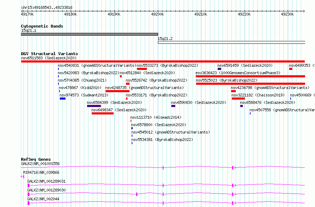The width and height of the screenshot is (315, 207).
Task: Click the red bar under esv3636423
Action: coord(250,76)
